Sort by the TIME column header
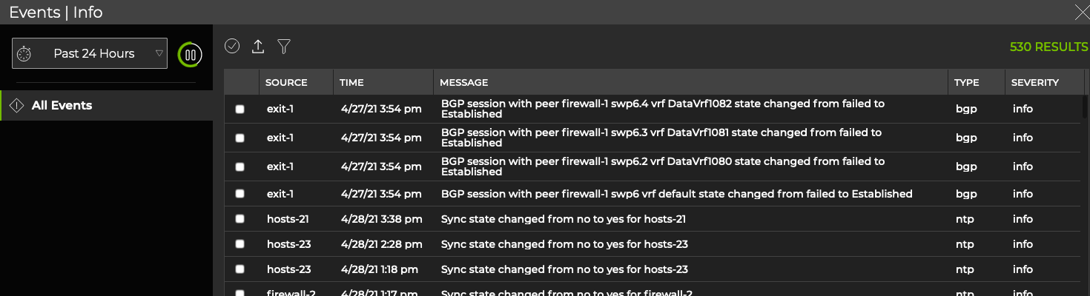1090x296 pixels. click(x=351, y=82)
